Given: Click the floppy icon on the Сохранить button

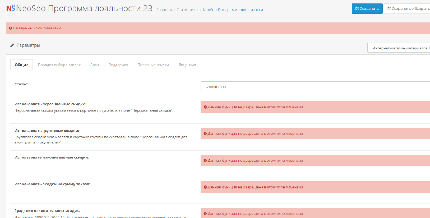Looking at the screenshot, I should pos(357,9).
